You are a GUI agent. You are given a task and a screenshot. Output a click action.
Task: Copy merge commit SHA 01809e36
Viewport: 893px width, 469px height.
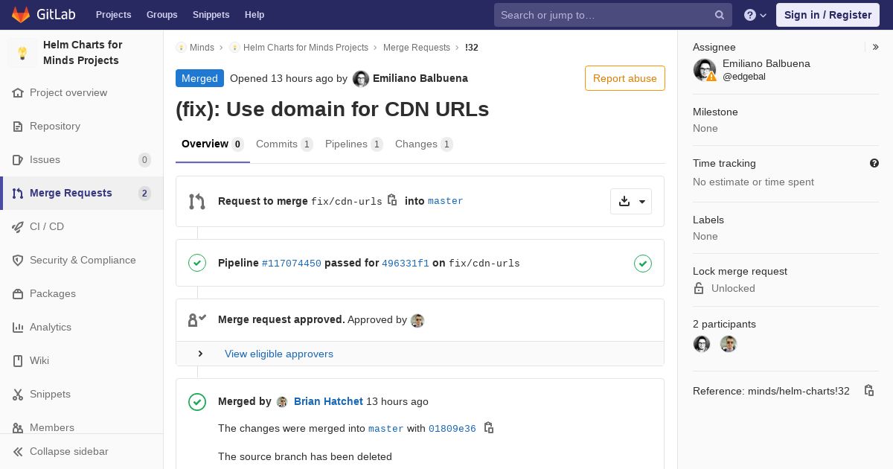489,428
